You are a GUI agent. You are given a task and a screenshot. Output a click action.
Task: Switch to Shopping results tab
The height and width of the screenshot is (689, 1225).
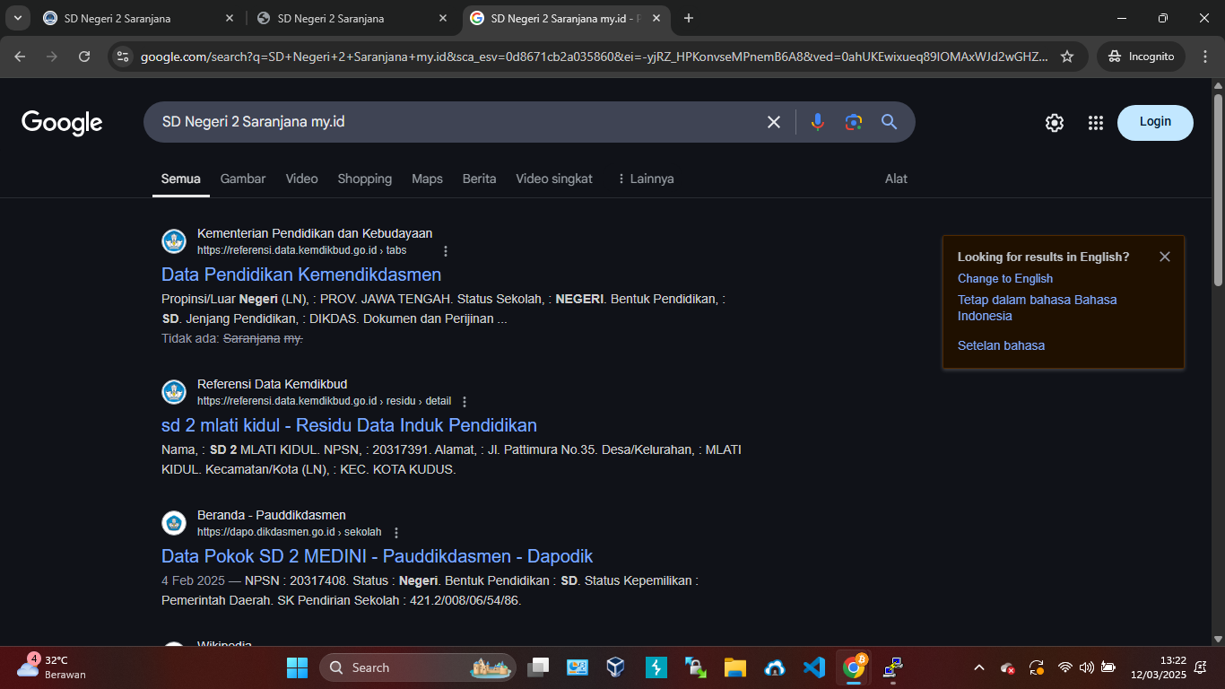365,179
